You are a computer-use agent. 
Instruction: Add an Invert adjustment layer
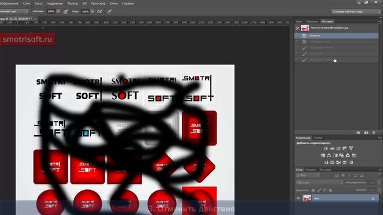tap(326, 162)
